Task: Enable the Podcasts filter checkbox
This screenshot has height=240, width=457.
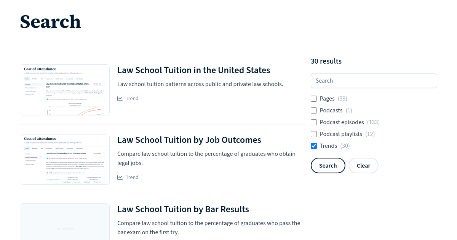Action: tap(314, 110)
